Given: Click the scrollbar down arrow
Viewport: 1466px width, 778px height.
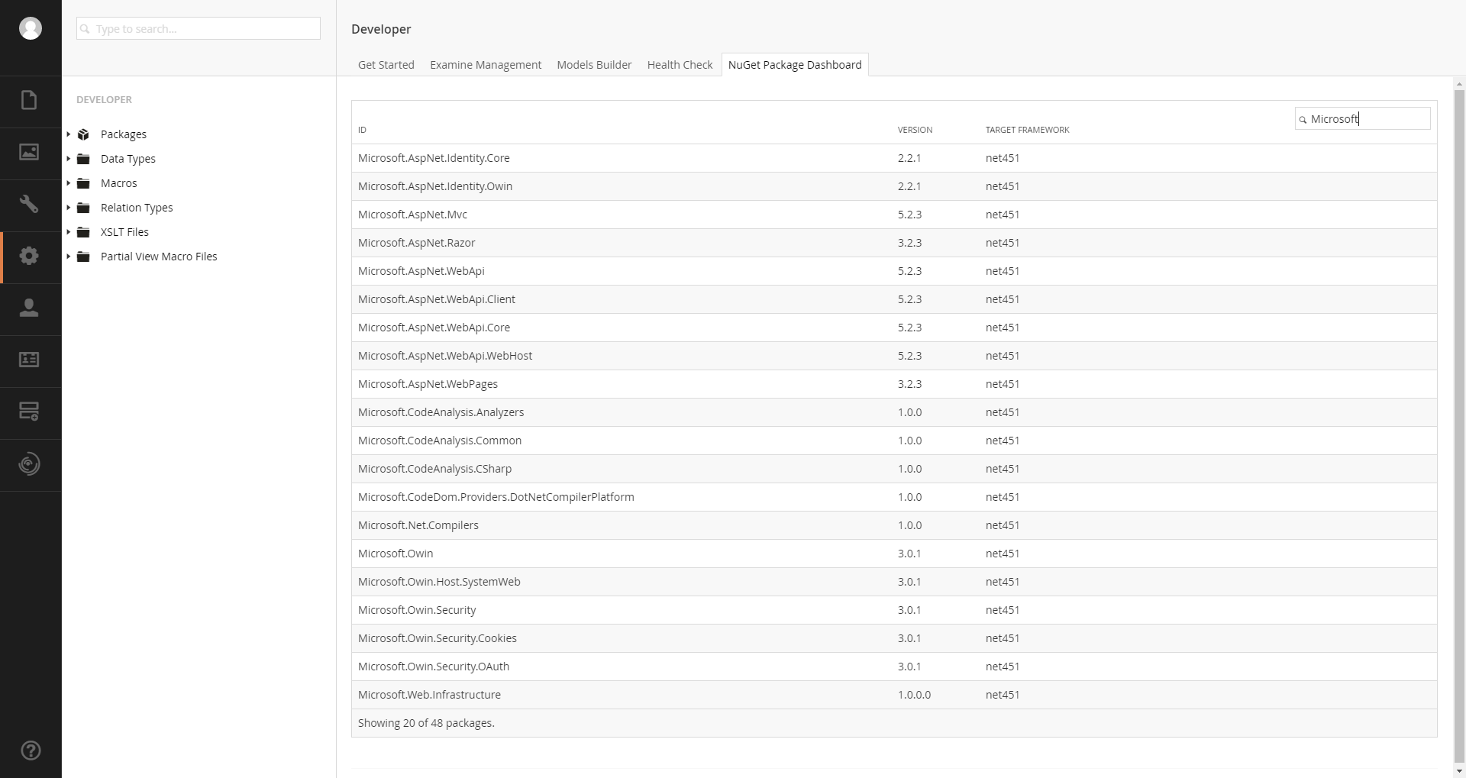Looking at the screenshot, I should coord(1459,771).
